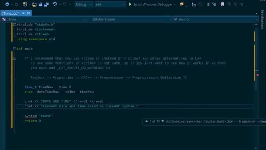Click the Open File folder icon
This screenshot has width=266, height=150.
coord(34,5)
